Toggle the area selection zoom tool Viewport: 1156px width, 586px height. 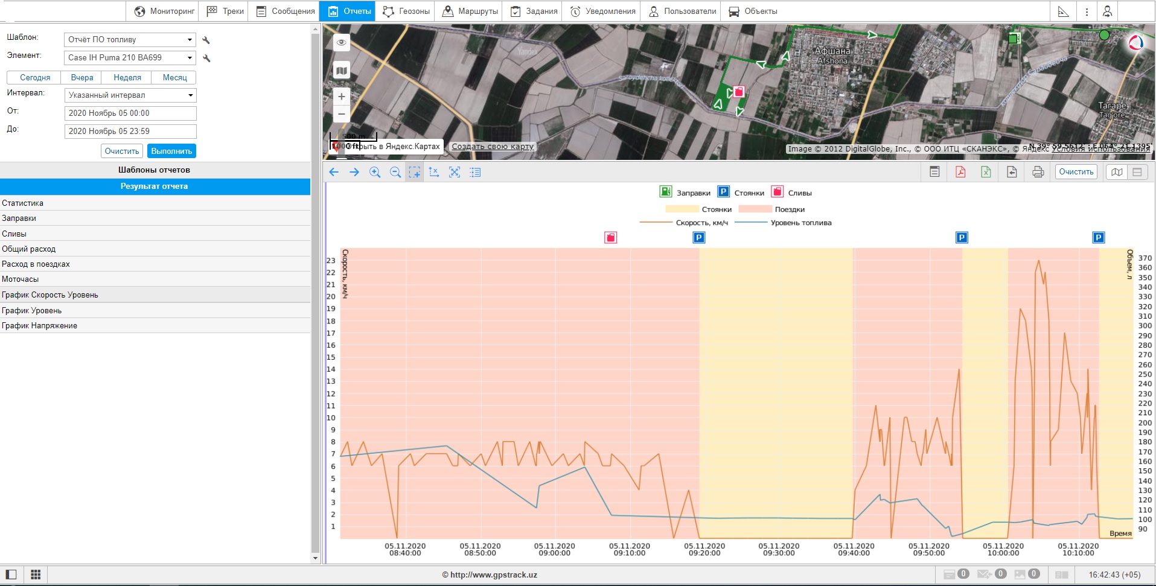415,172
